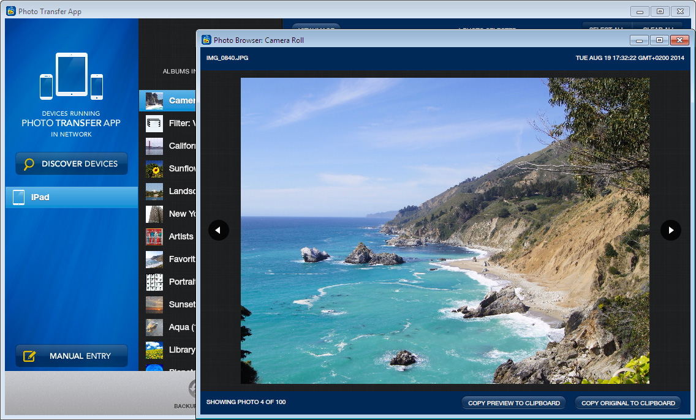Click the photo timestamp TUE AUG 19
Image resolution: width=696 pixels, height=420 pixels.
(x=630, y=58)
